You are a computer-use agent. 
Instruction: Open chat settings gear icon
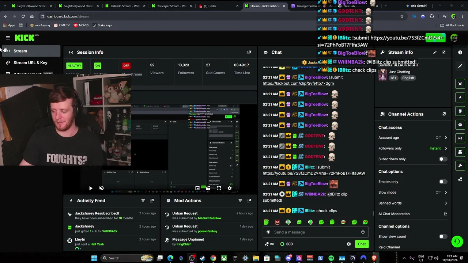349,244
